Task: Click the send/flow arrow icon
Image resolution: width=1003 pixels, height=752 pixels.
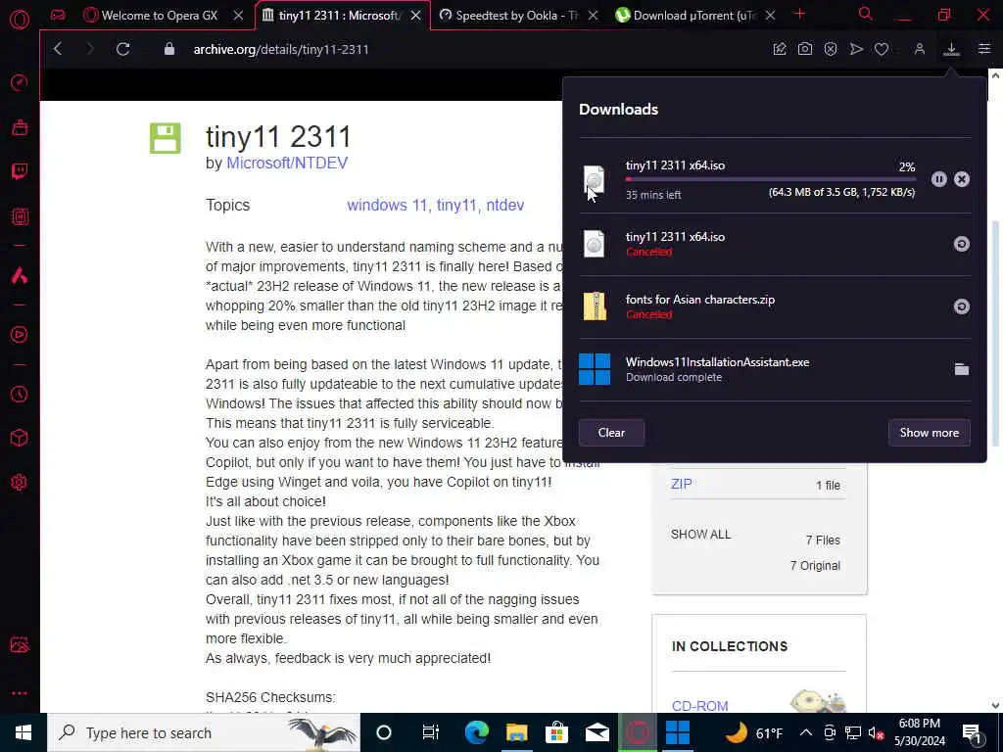Action: 856,49
